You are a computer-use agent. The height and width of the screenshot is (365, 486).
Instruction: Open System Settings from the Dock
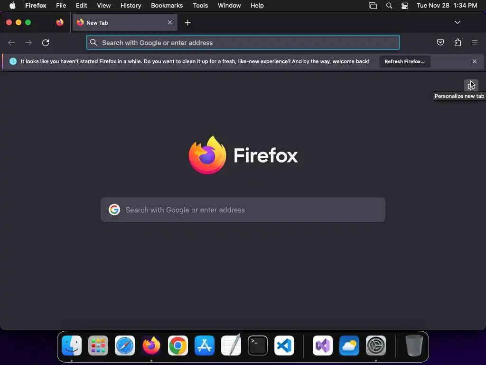tap(376, 346)
